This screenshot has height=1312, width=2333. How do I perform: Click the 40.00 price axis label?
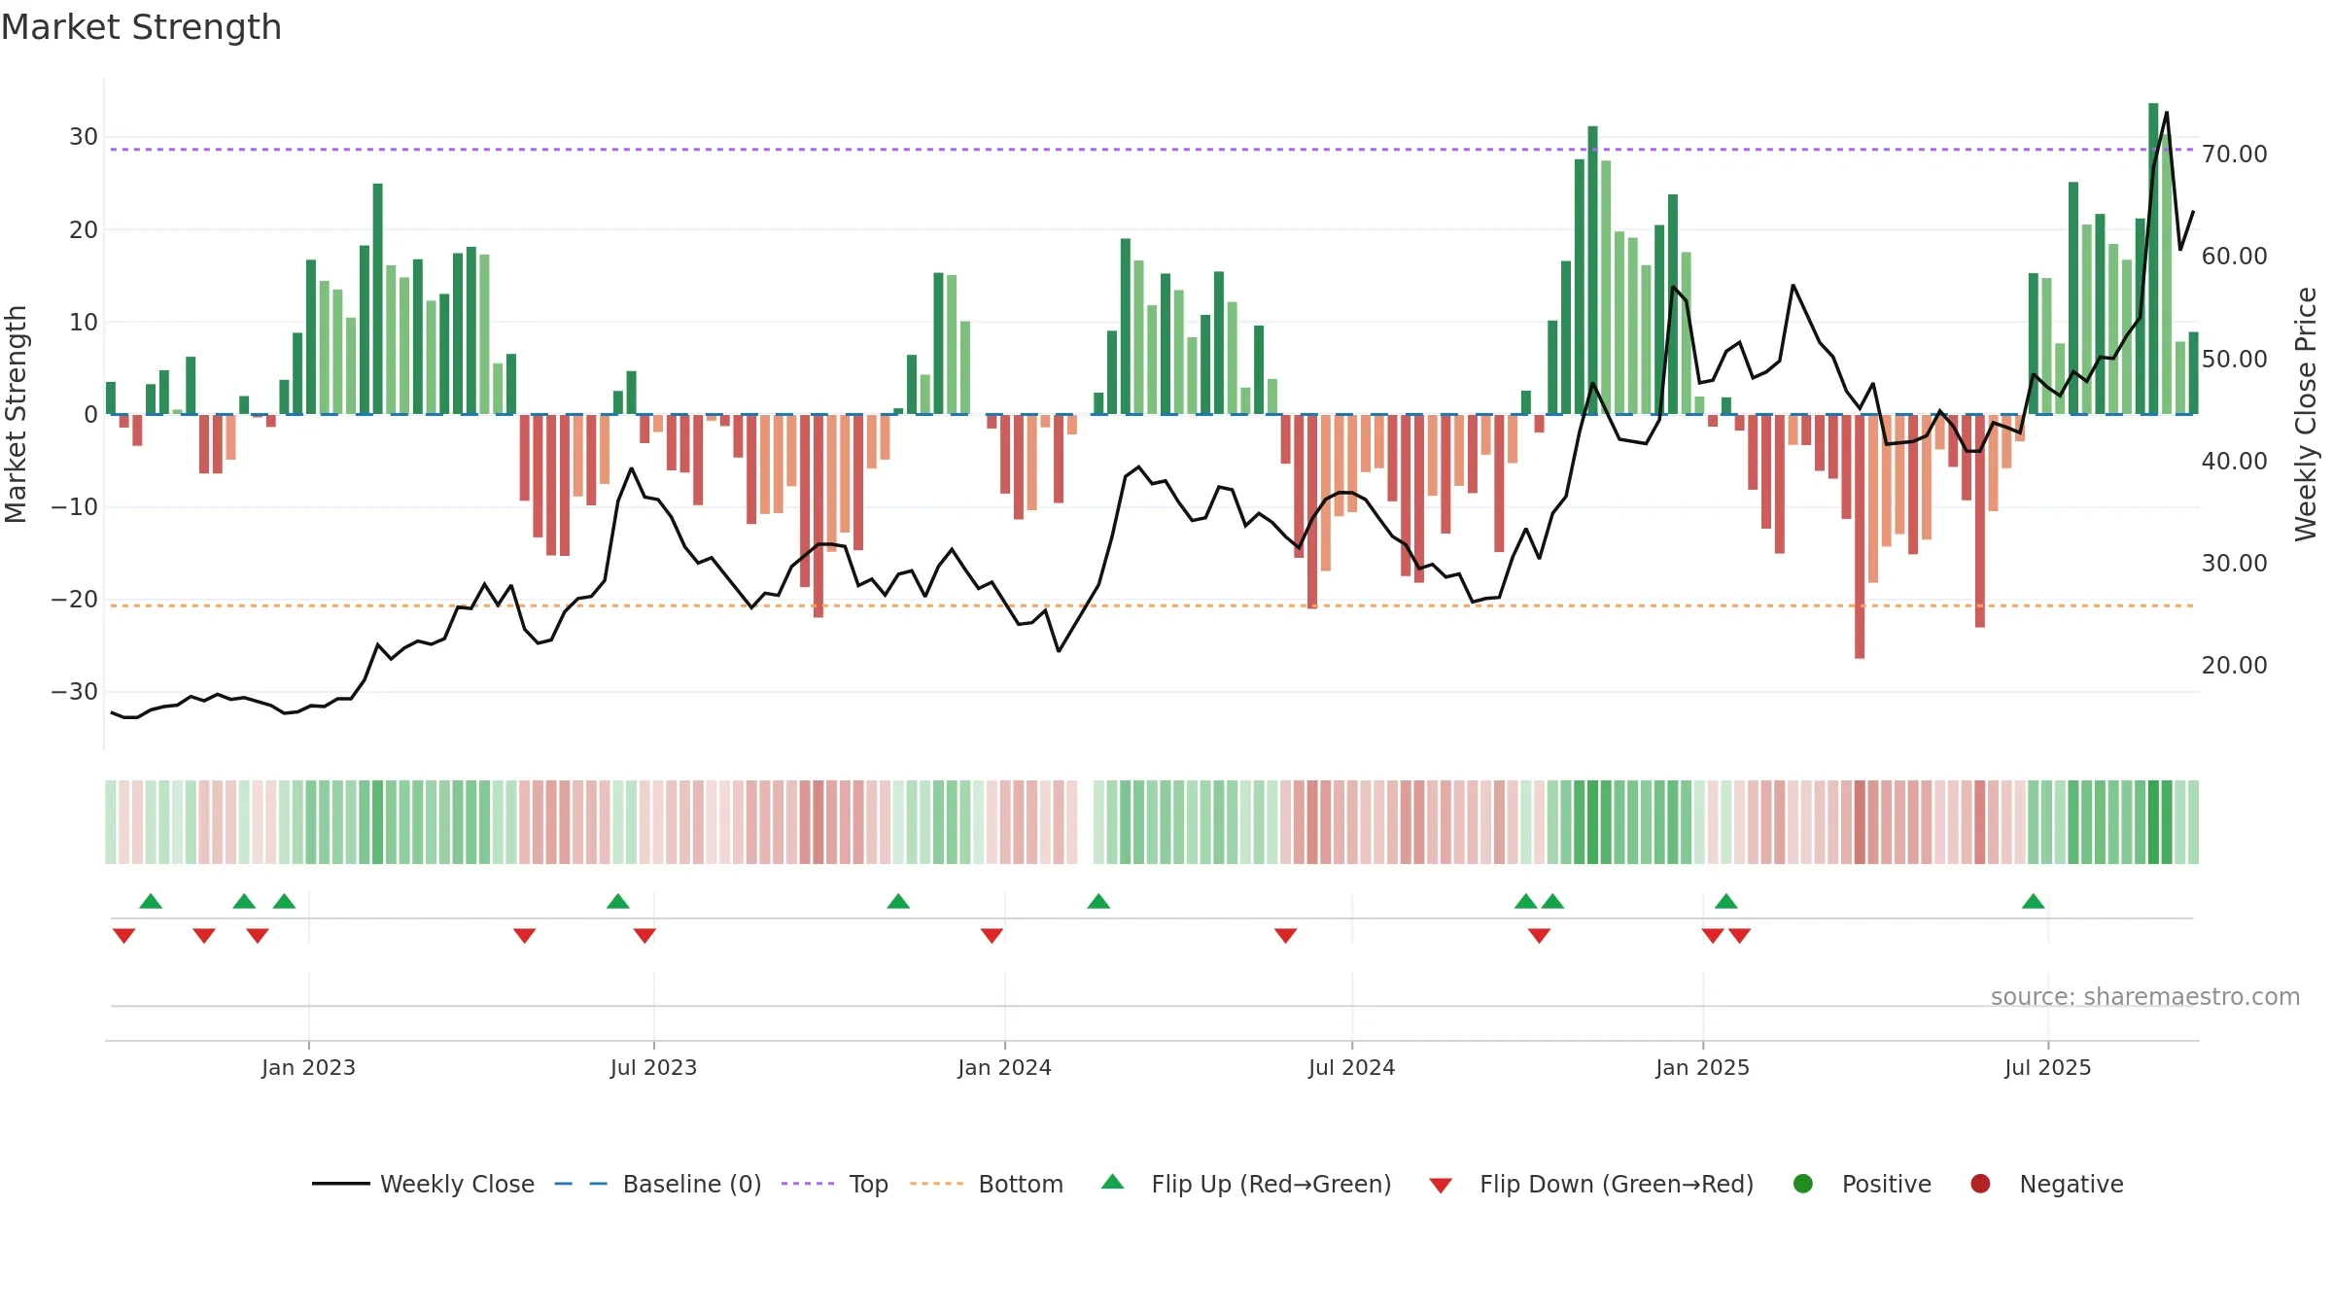coord(2234,462)
